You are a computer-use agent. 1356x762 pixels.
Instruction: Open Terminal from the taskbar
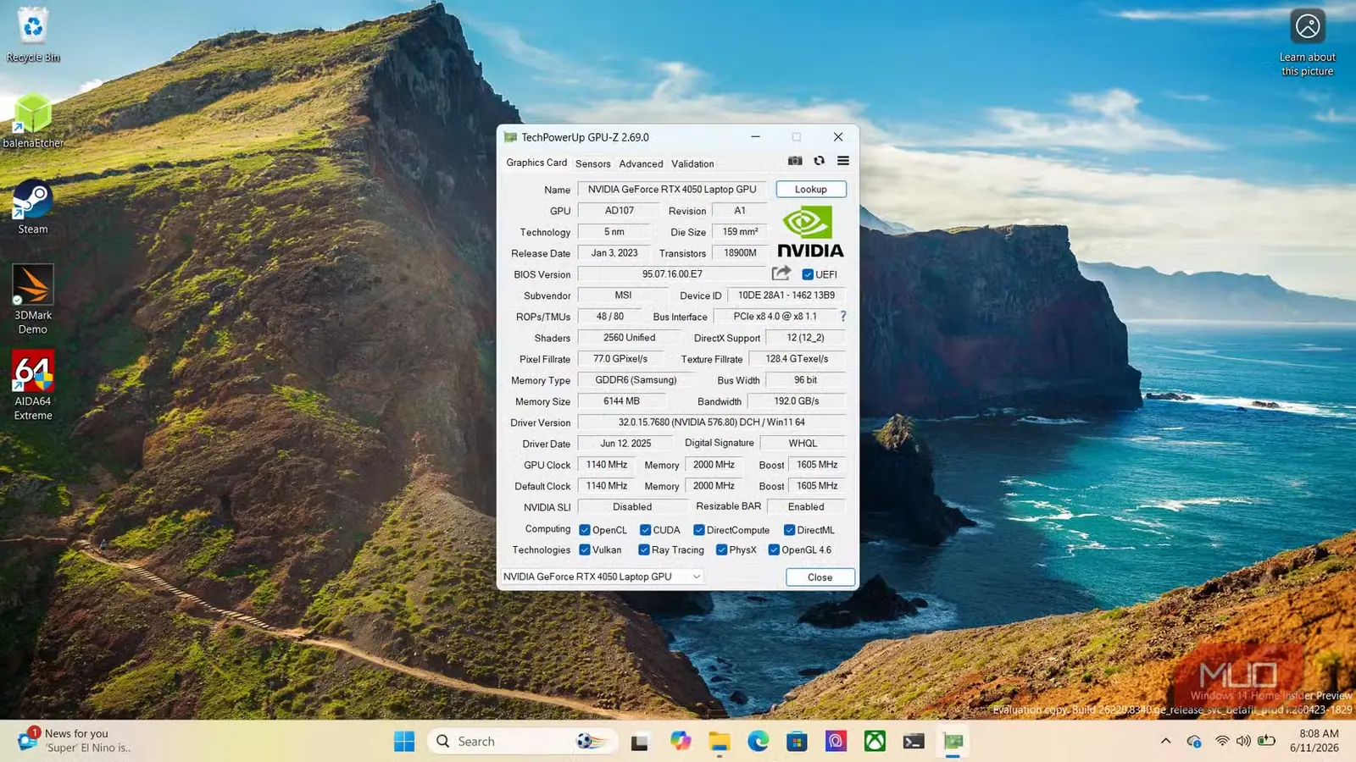914,742
